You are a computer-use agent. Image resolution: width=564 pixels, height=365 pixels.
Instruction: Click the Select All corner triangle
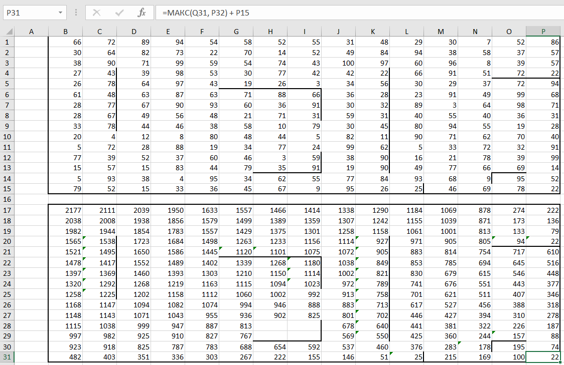[x=7, y=32]
